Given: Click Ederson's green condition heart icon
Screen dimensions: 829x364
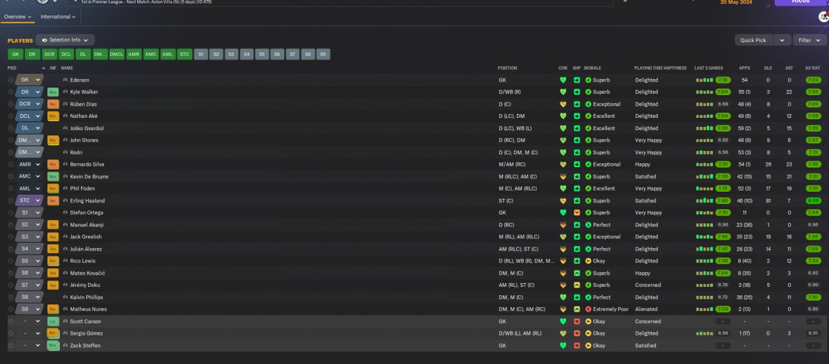Looking at the screenshot, I should pyautogui.click(x=563, y=80).
